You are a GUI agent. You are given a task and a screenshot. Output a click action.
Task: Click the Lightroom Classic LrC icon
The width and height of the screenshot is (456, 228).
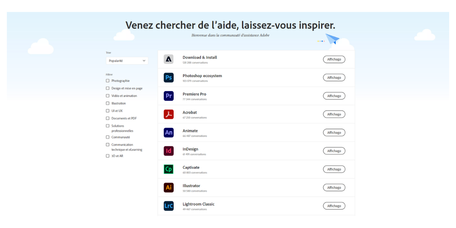point(169,206)
